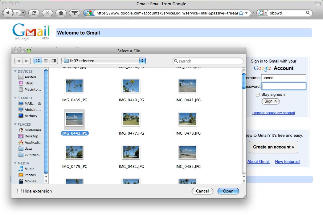Go forward in the file dialog
This screenshot has height=215, width=323.
coord(27,61)
